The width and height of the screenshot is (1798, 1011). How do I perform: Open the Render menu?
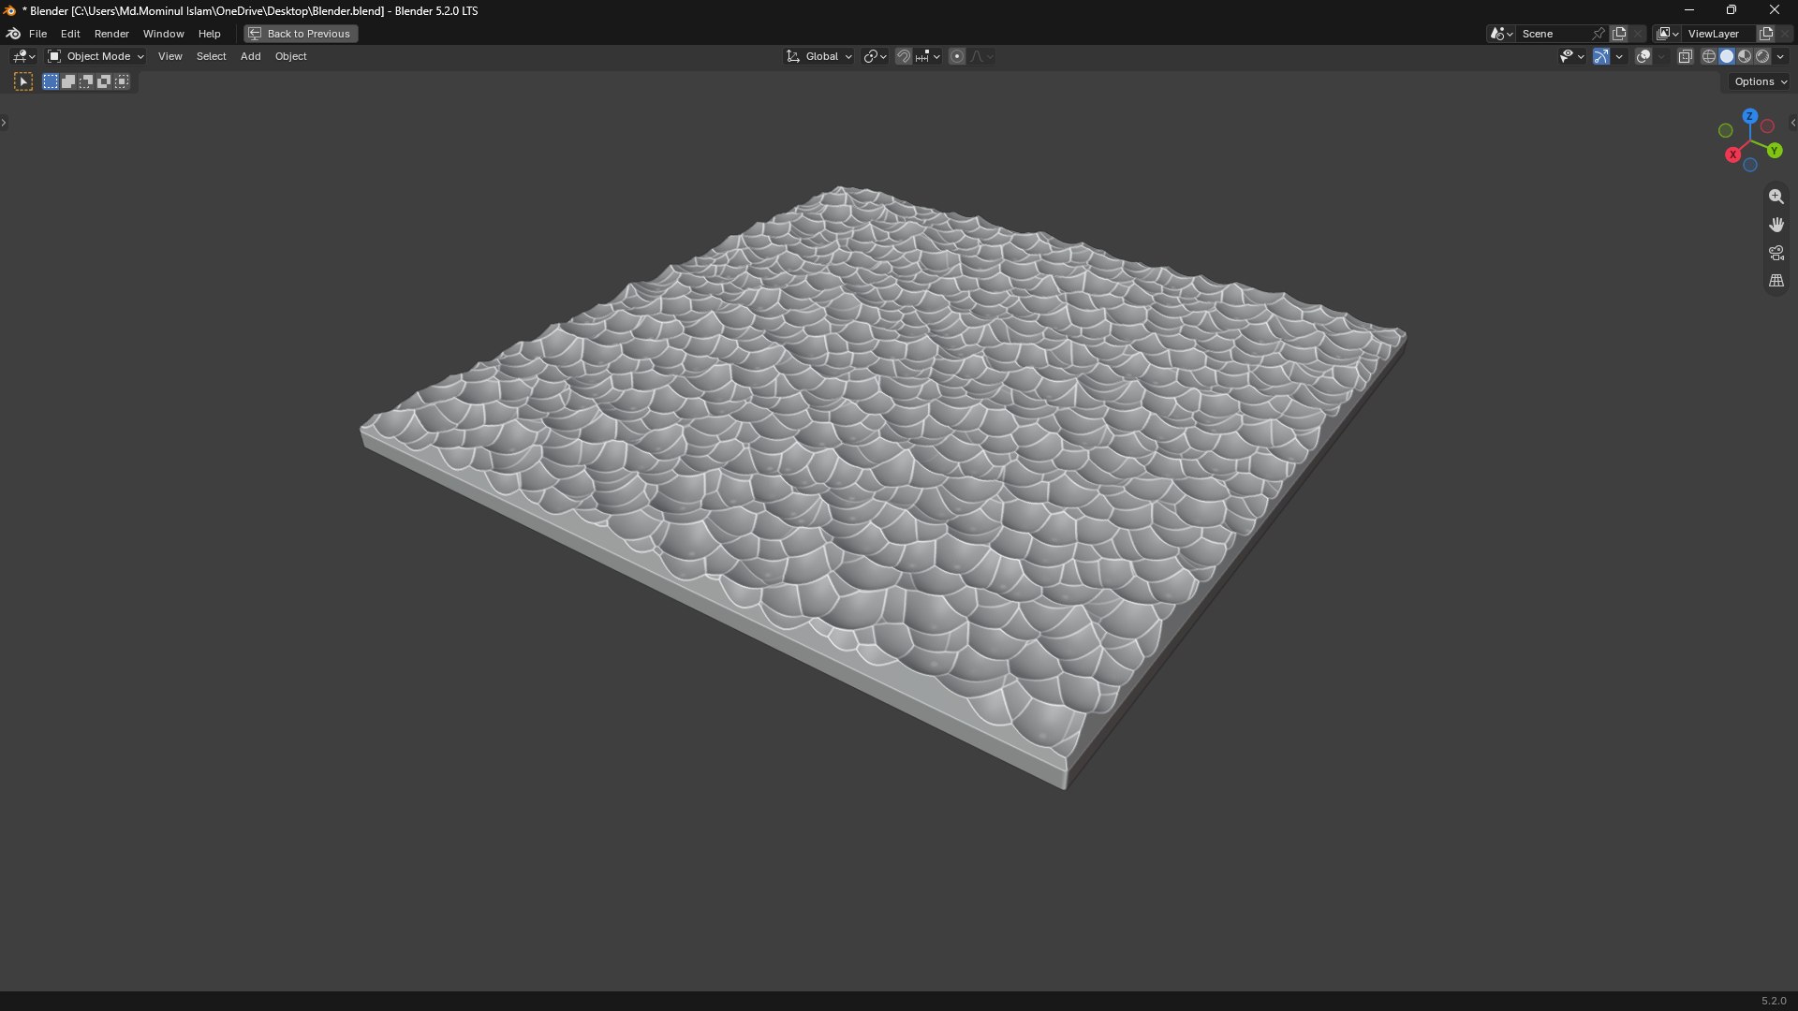coord(111,34)
